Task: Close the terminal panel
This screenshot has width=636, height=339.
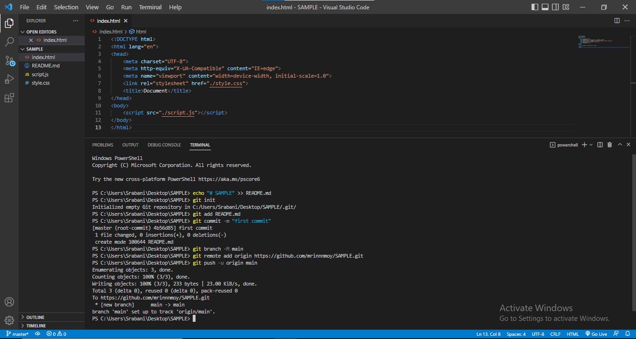Action: (x=629, y=145)
